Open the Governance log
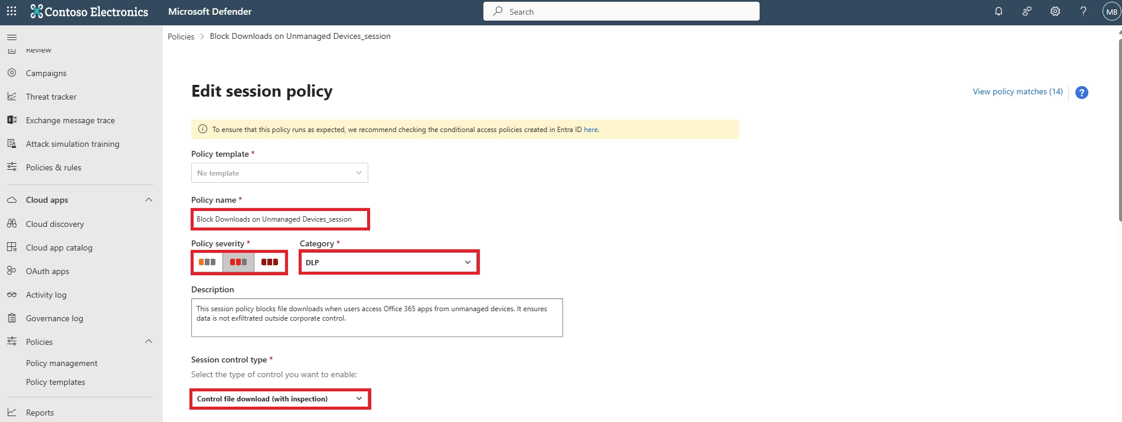Screen dimensions: 1122x422 pyautogui.click(x=54, y=318)
